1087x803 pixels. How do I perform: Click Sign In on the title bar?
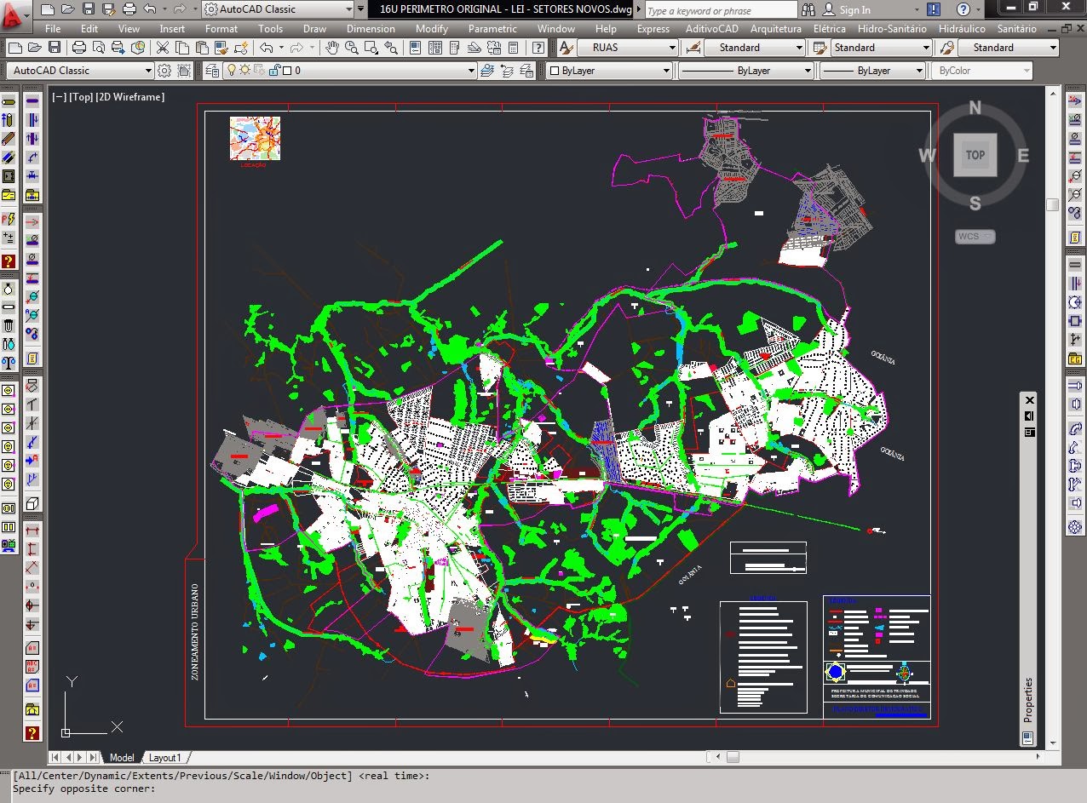[854, 10]
